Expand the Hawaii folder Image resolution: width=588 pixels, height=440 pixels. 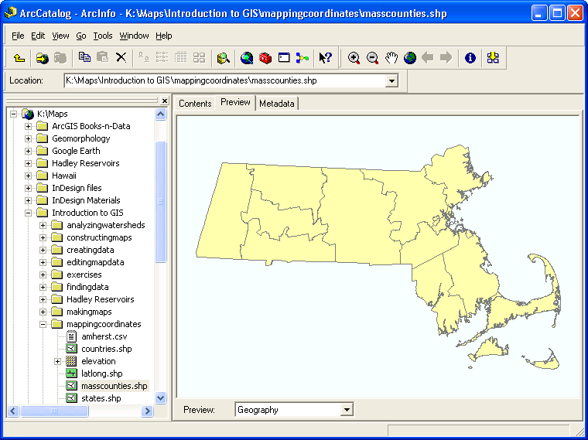(x=28, y=176)
